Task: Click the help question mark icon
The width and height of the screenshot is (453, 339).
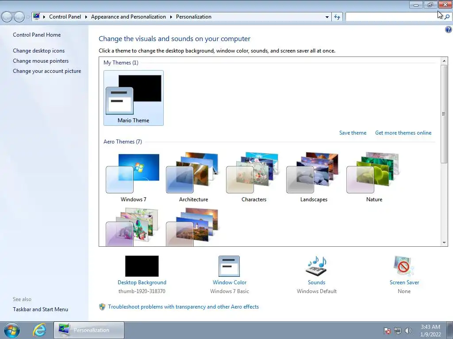Action: [449, 30]
